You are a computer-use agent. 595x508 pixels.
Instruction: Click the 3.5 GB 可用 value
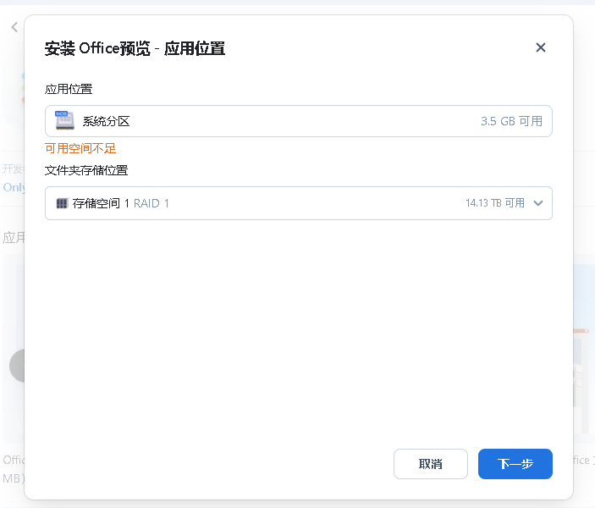511,121
